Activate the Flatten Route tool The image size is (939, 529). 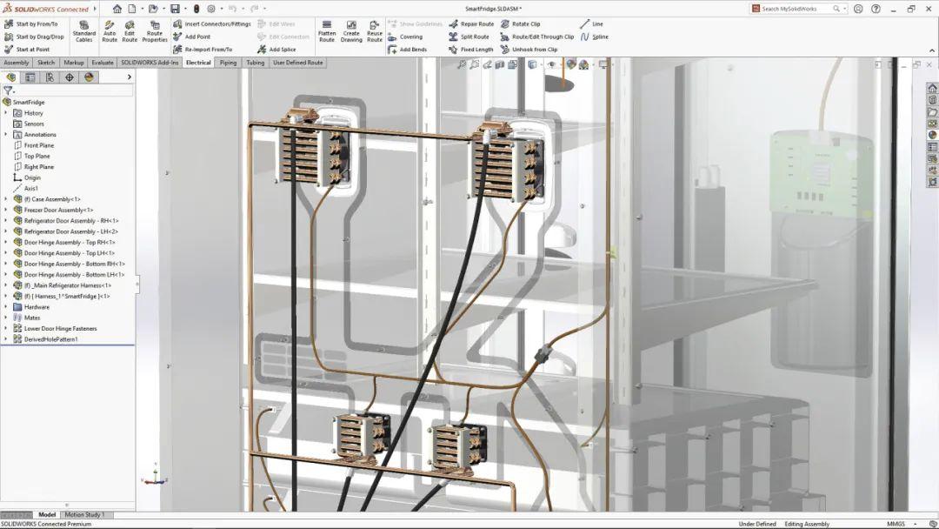click(x=327, y=32)
